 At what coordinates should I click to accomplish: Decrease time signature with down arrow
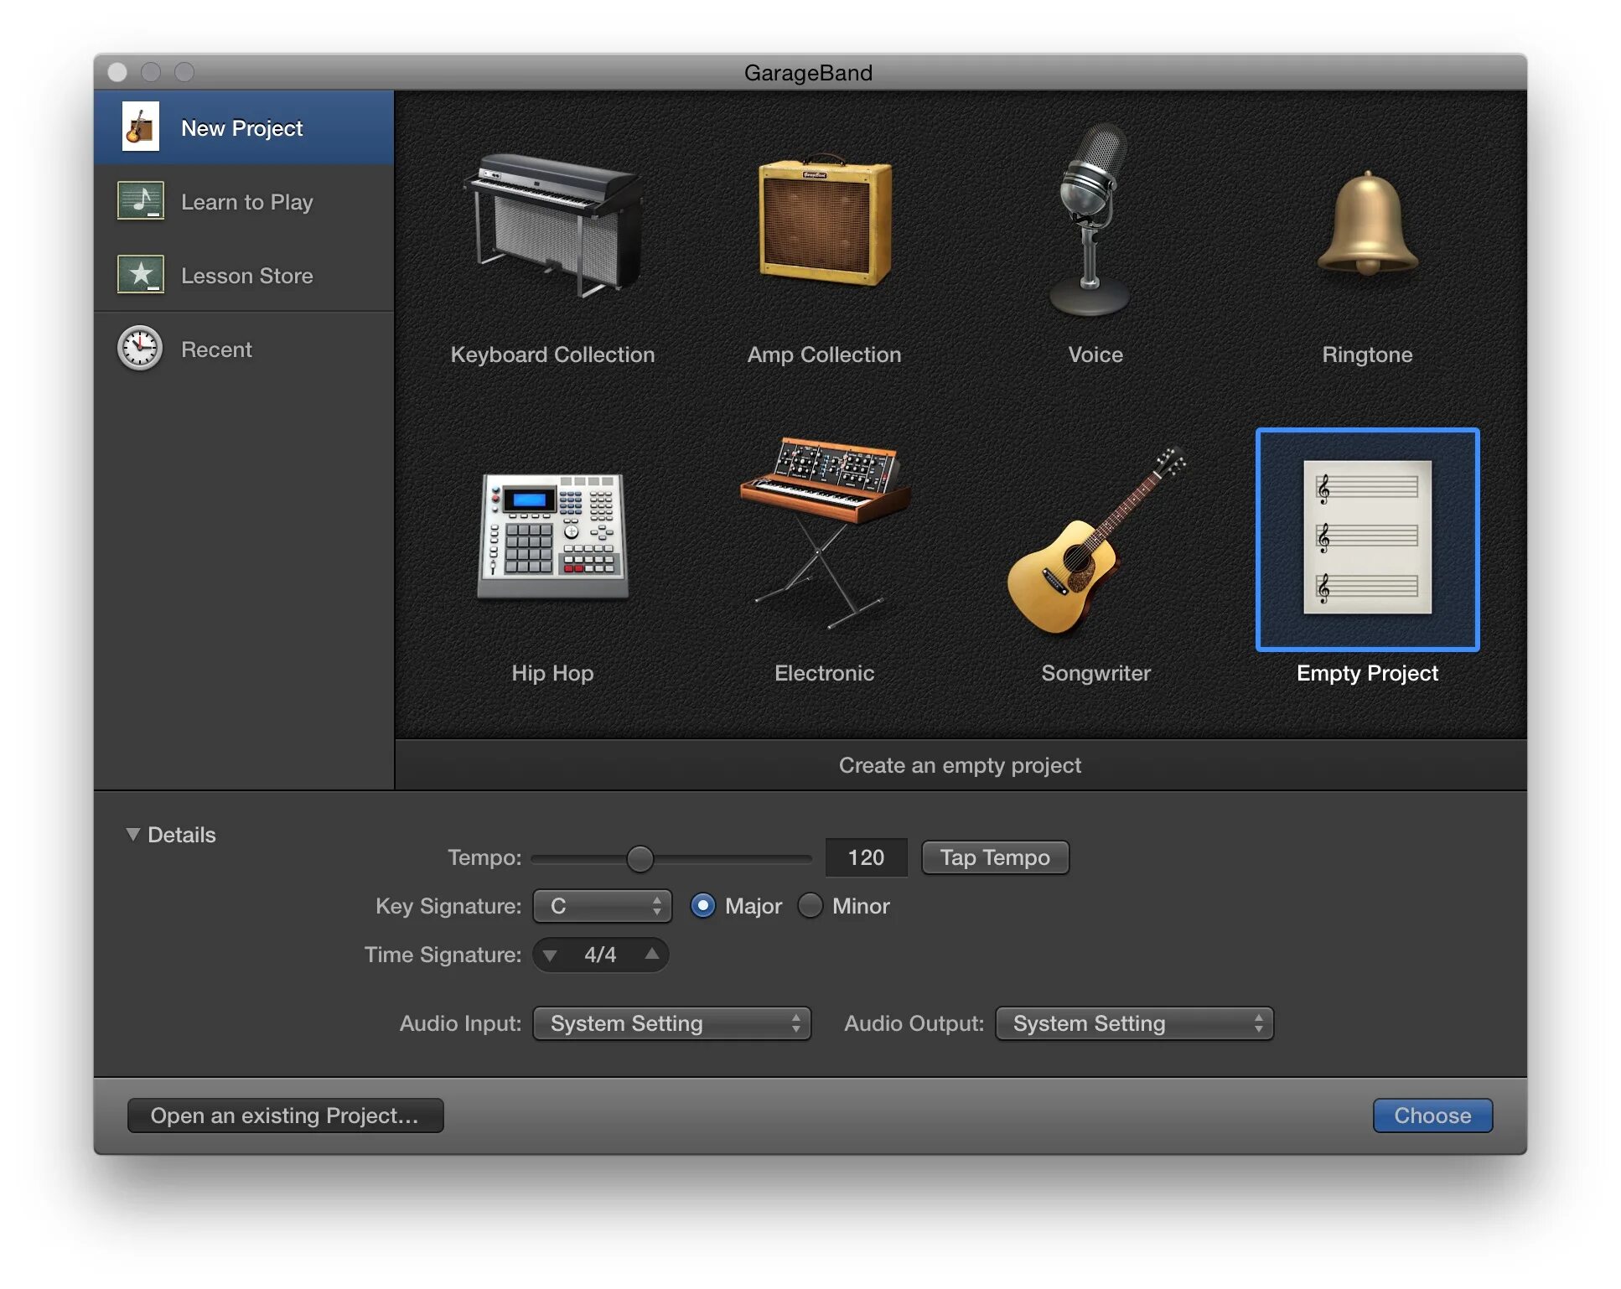click(550, 955)
